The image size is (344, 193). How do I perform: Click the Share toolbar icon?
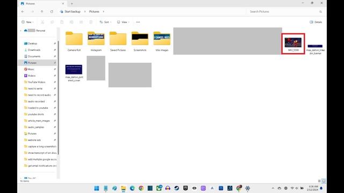click(81, 22)
